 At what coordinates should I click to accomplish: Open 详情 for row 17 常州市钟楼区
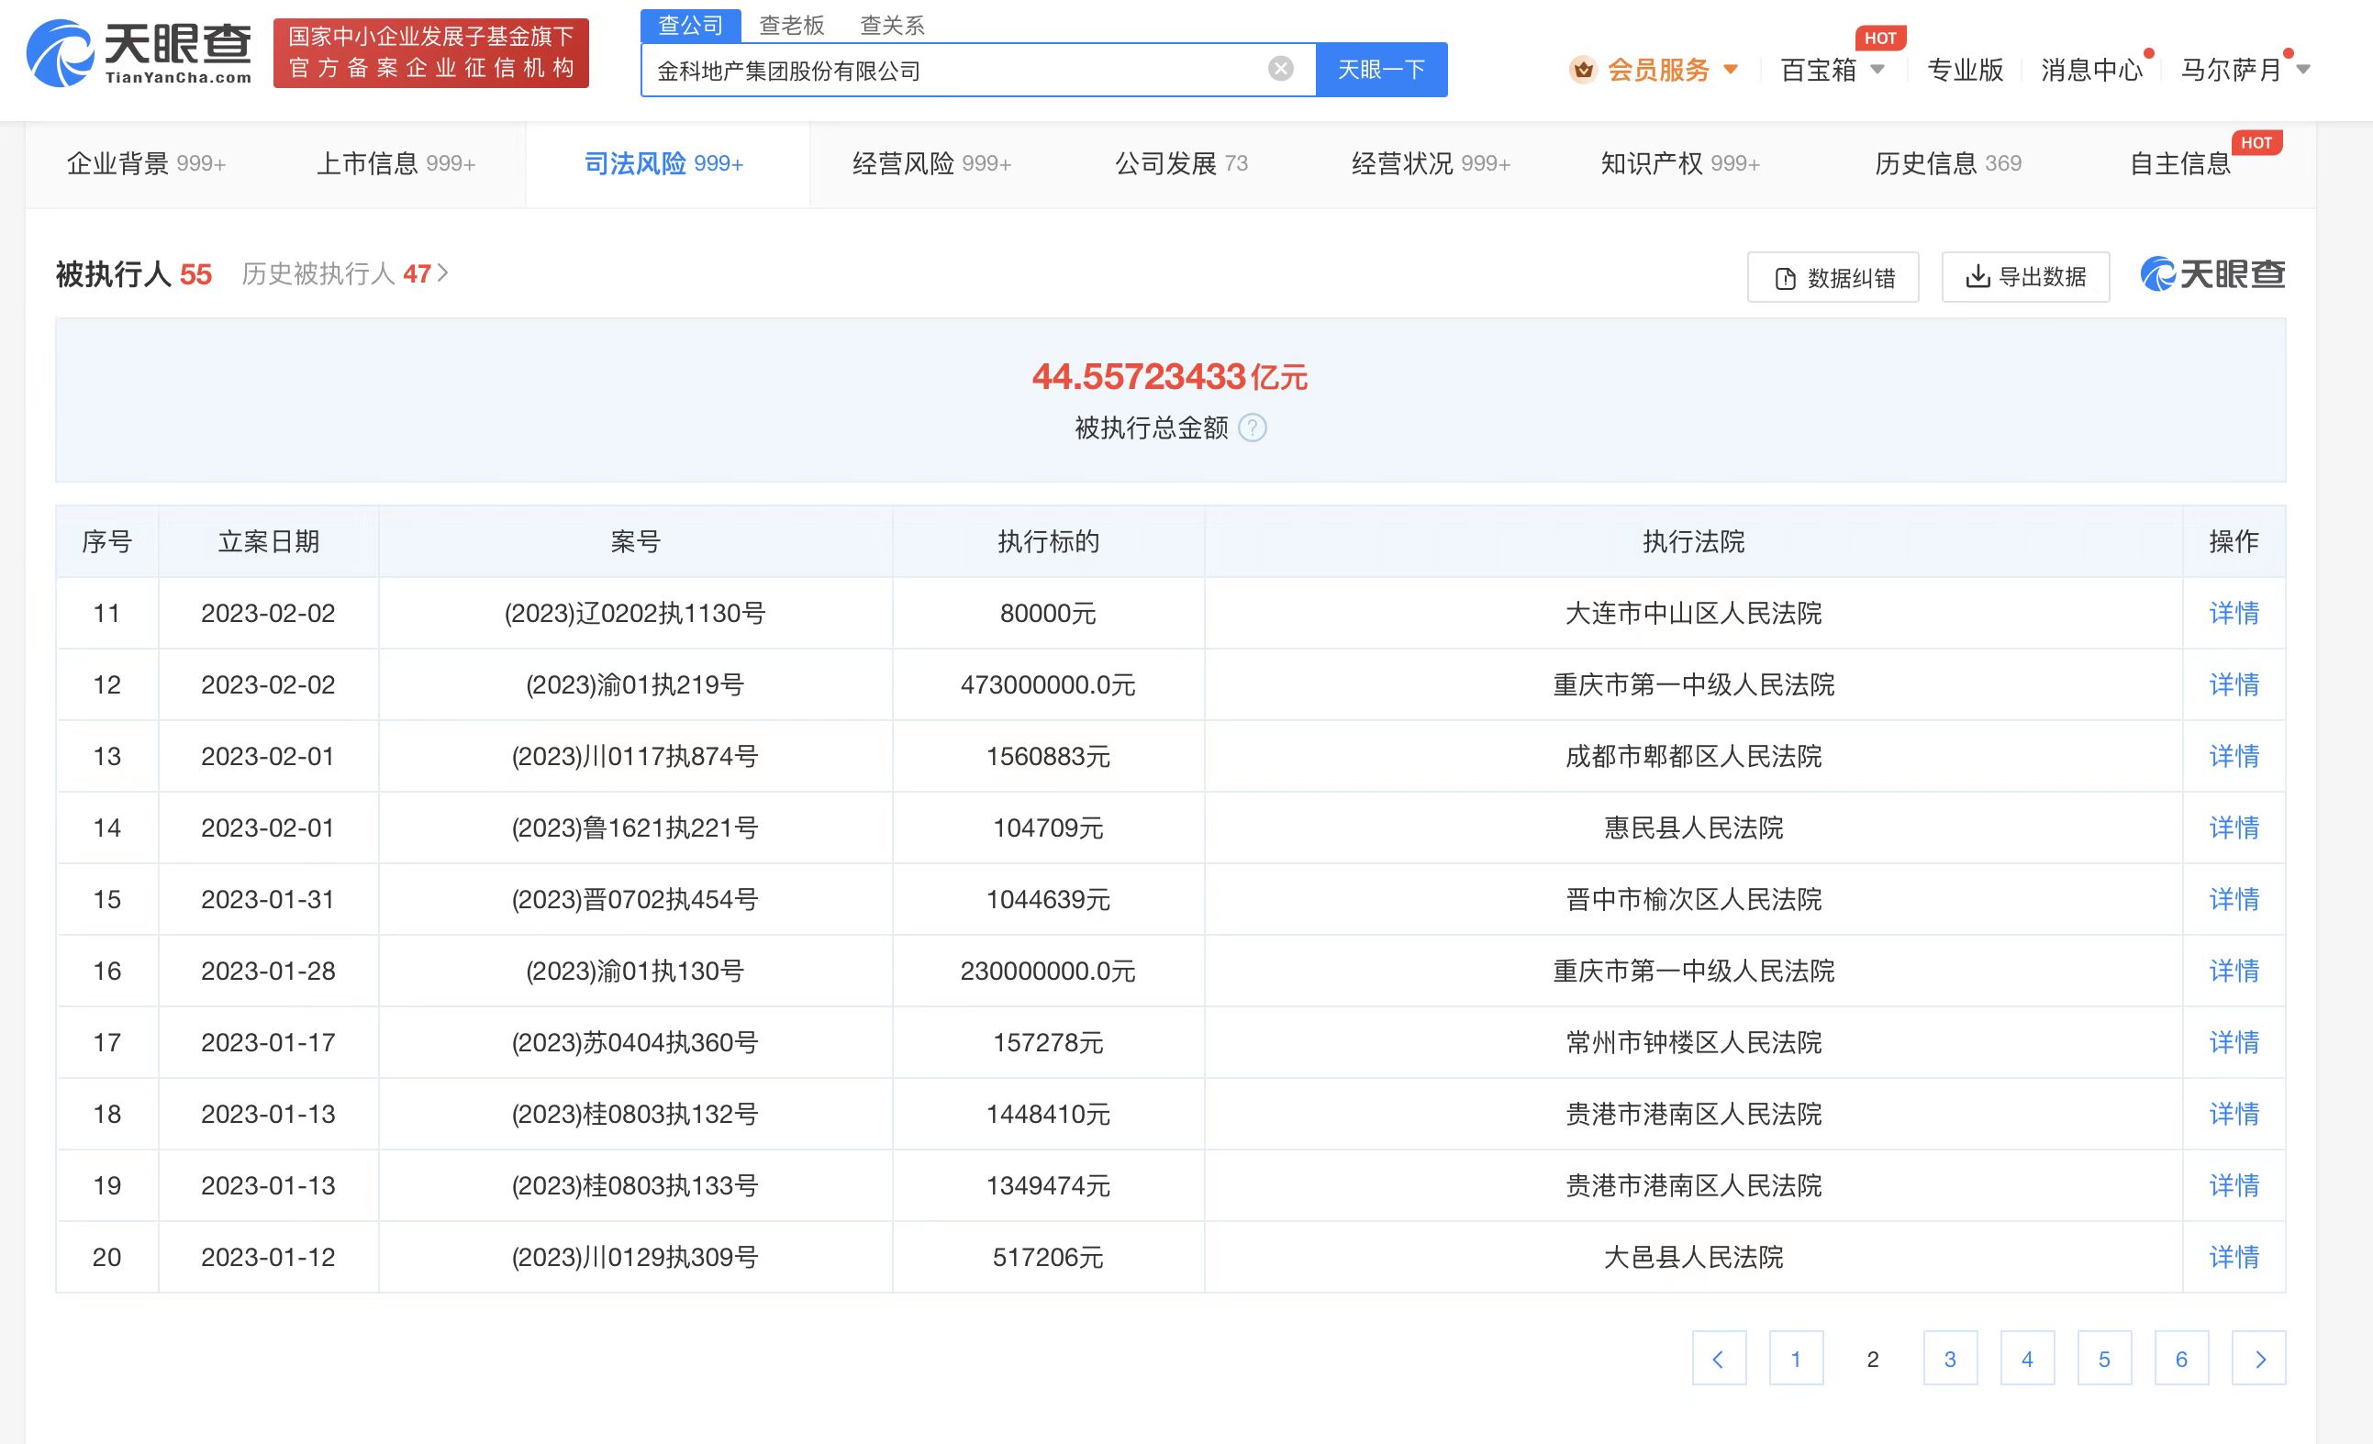[2234, 1042]
